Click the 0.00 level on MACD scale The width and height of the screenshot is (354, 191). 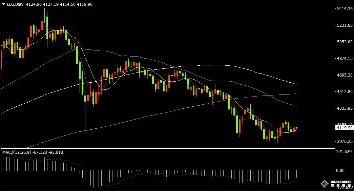[340, 171]
